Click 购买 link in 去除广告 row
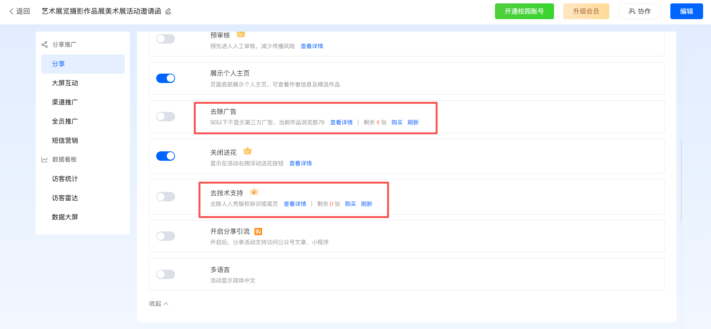Viewport: 711px width, 329px height. click(397, 122)
